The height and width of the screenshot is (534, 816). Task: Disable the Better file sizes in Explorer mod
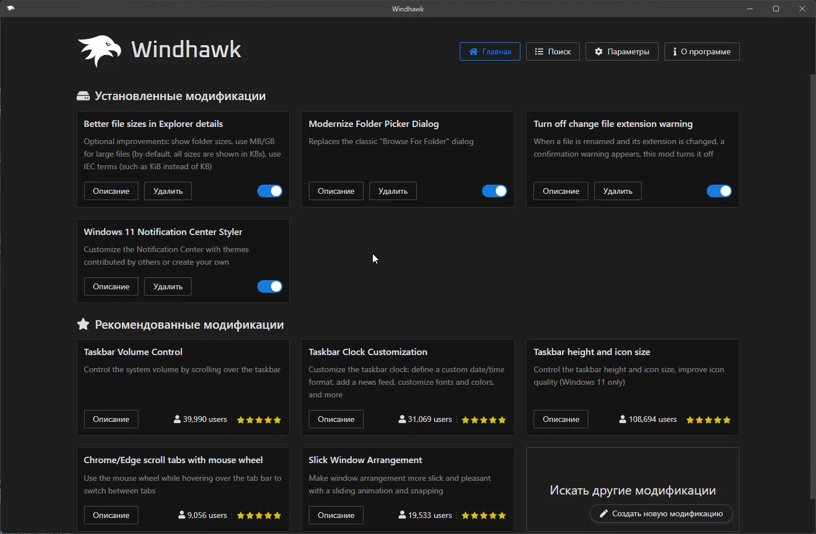tap(270, 191)
